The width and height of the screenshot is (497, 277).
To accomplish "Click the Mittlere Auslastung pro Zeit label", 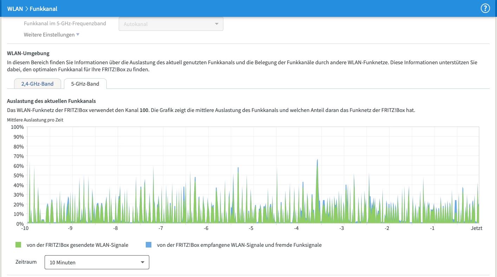I will tap(35, 120).
